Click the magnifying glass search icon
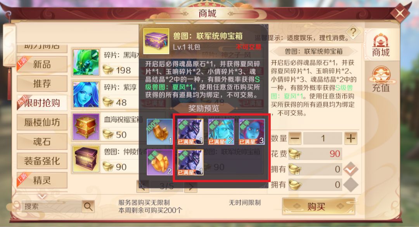The width and height of the screenshot is (419, 227). coord(88,206)
